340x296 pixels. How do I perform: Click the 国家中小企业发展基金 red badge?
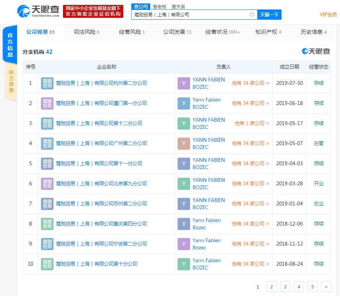coord(93,12)
